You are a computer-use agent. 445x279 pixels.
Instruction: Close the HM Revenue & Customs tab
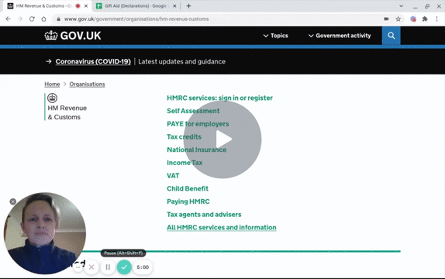[x=86, y=6]
